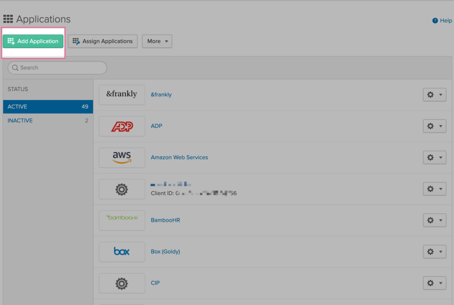This screenshot has height=305, width=454.
Task: Click the Add Application button
Action: pyautogui.click(x=33, y=41)
